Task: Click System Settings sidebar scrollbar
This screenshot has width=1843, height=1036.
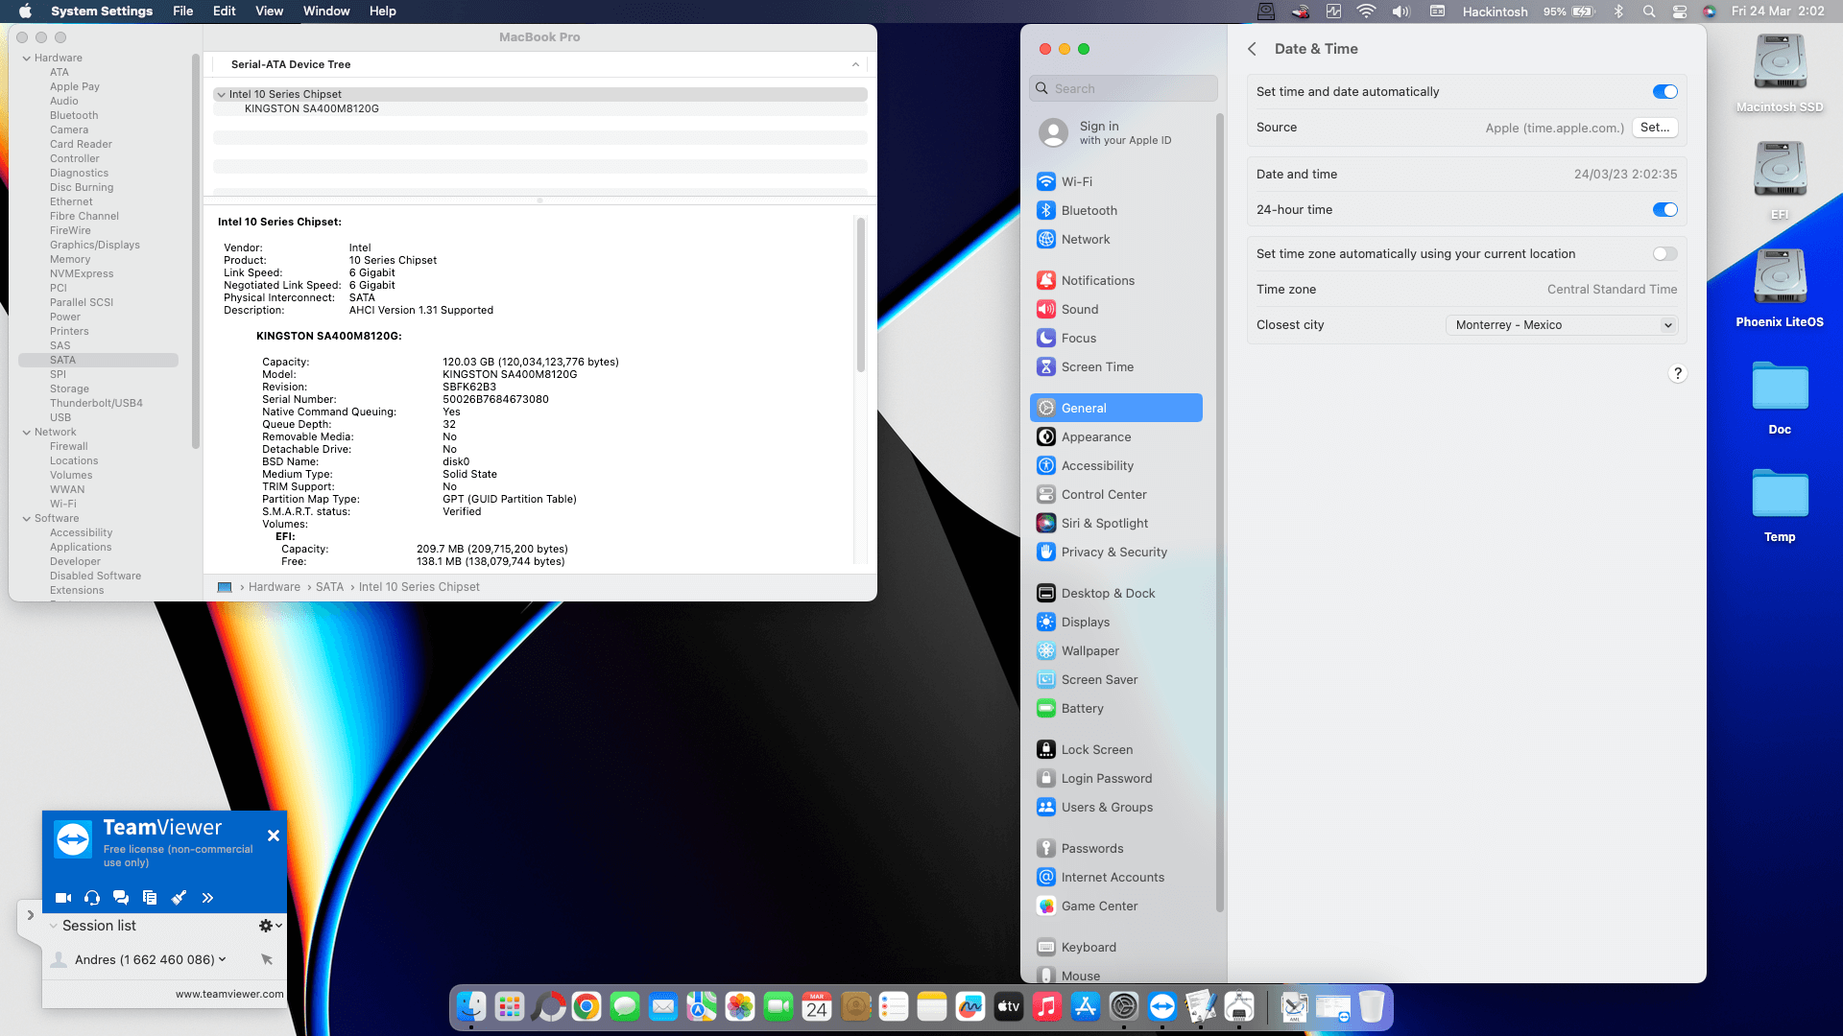Action: coord(1220,513)
